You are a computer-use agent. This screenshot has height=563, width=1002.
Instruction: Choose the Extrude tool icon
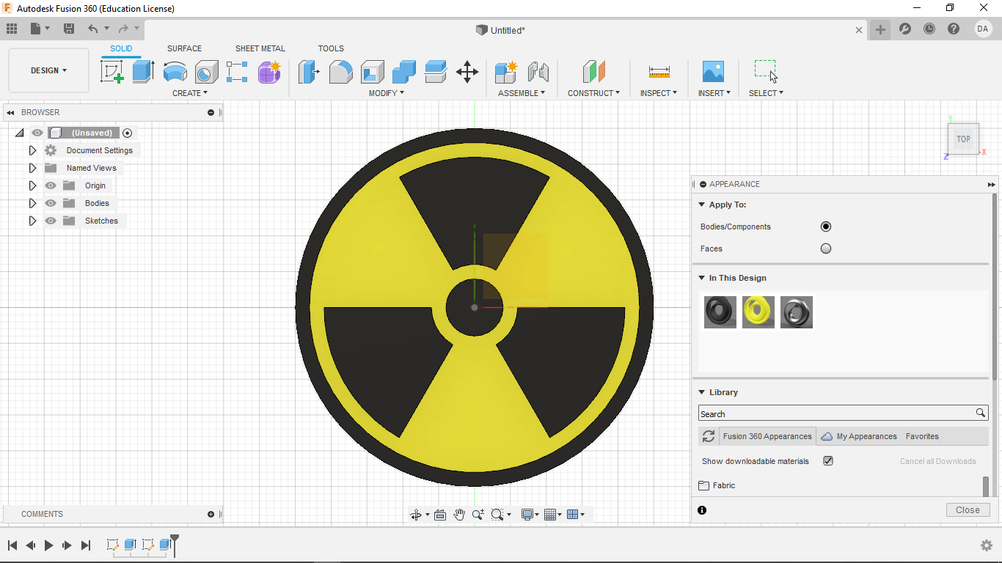pos(143,72)
